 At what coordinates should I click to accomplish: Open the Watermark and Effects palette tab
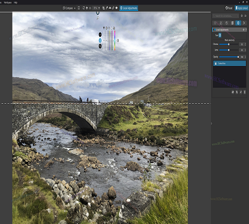244,23
